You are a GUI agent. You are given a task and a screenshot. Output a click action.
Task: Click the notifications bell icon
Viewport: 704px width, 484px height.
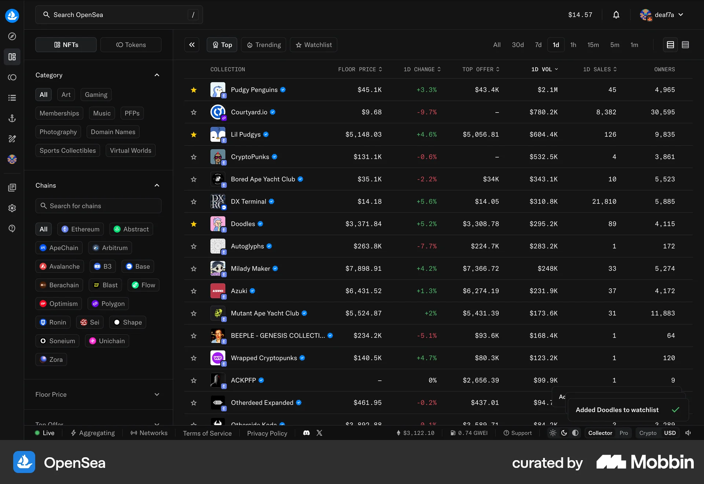pyautogui.click(x=616, y=15)
